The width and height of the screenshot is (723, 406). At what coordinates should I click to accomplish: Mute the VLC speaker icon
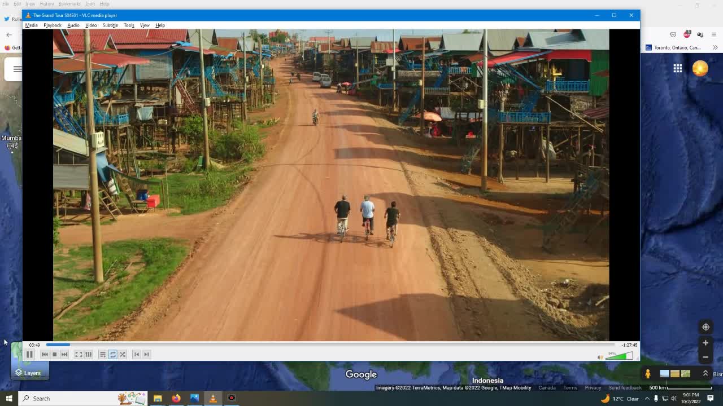600,357
